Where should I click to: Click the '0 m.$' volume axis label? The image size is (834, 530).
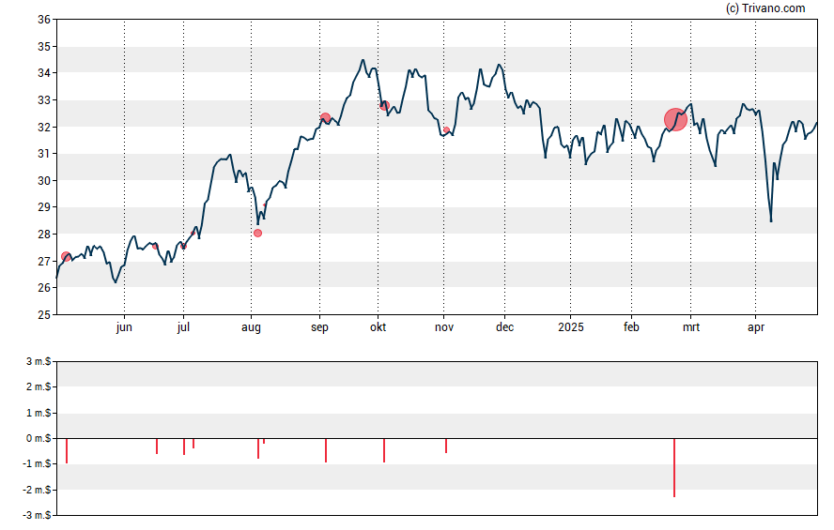pyautogui.click(x=39, y=438)
